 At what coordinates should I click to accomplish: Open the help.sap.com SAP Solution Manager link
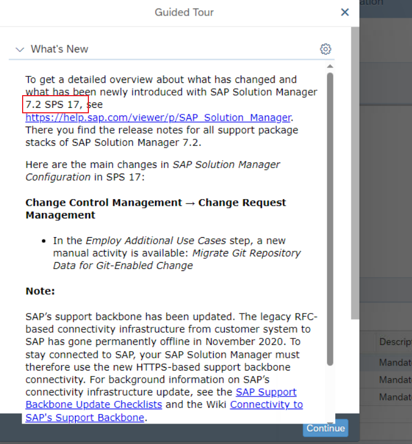pyautogui.click(x=158, y=117)
